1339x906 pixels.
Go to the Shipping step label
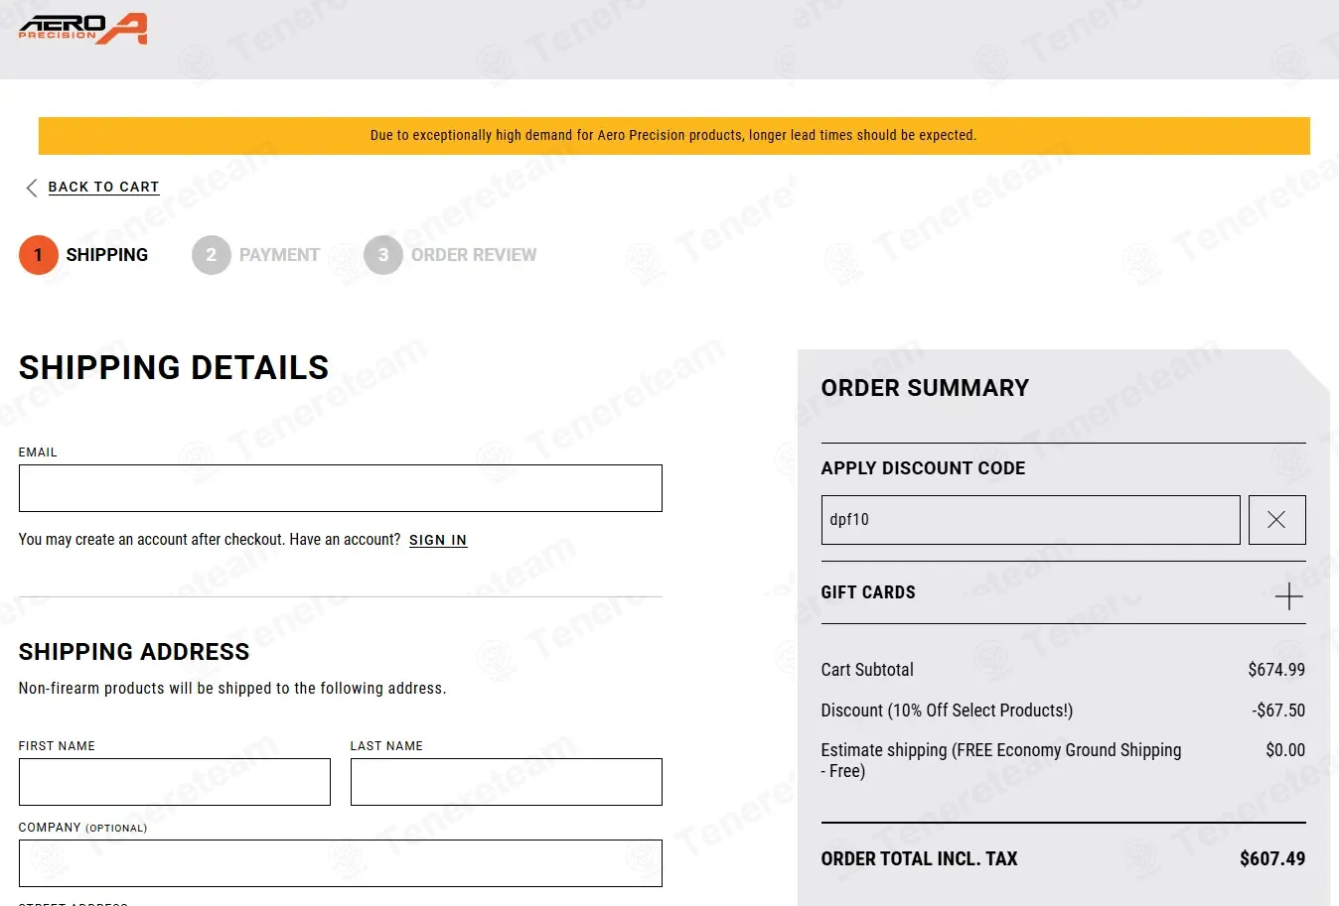(107, 255)
